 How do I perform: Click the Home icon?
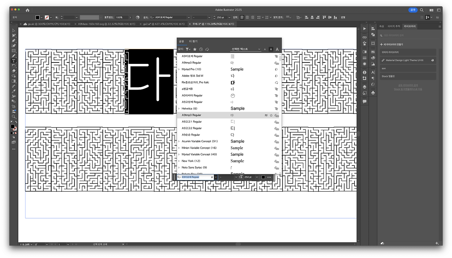point(28,10)
